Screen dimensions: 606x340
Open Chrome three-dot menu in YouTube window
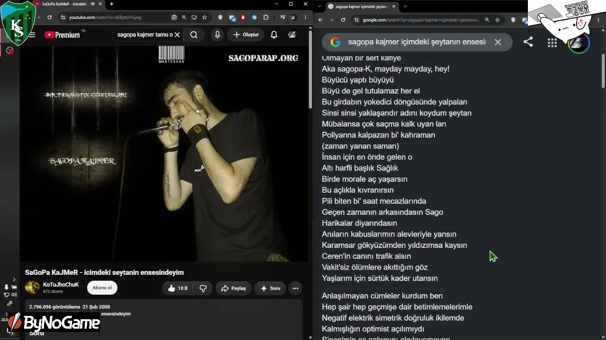pyautogui.click(x=305, y=17)
